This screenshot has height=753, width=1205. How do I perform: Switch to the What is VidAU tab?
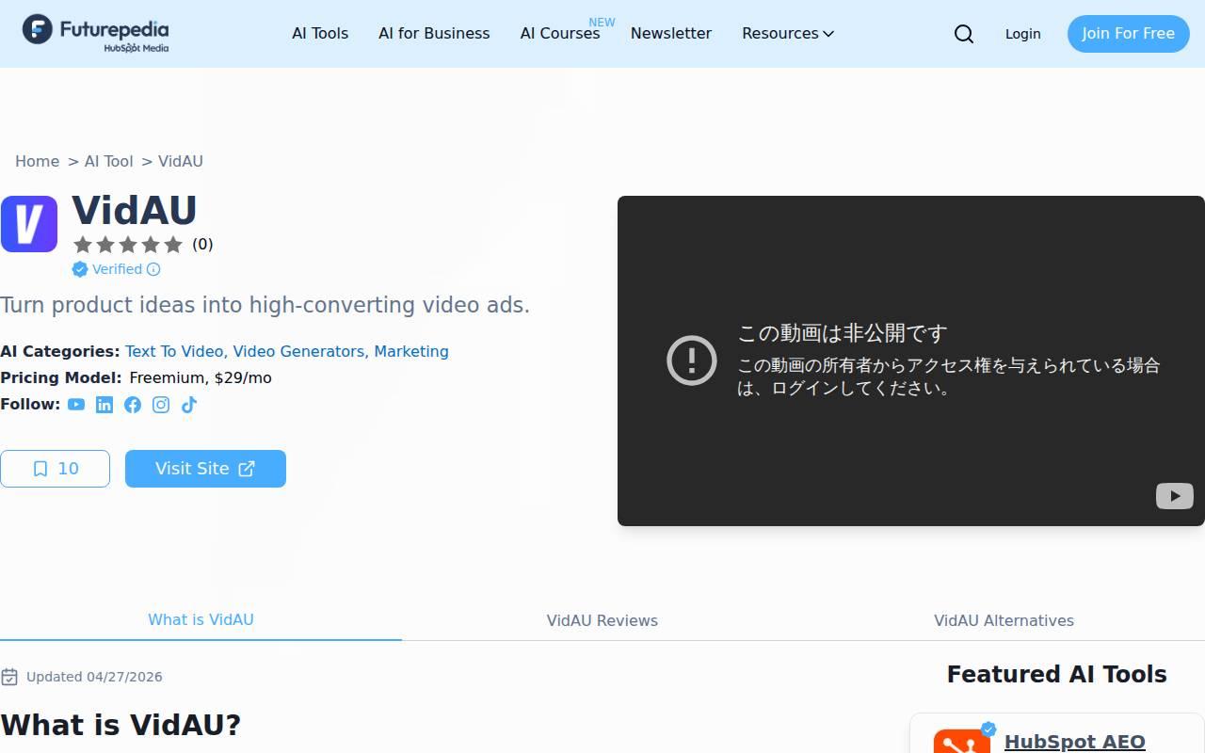pos(201,619)
